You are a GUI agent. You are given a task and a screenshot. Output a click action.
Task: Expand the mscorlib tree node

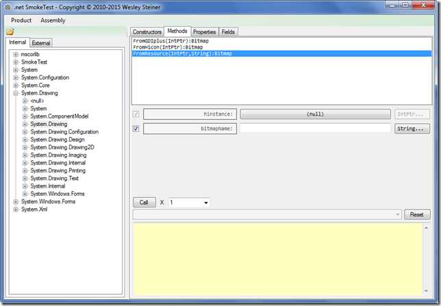tap(16, 54)
